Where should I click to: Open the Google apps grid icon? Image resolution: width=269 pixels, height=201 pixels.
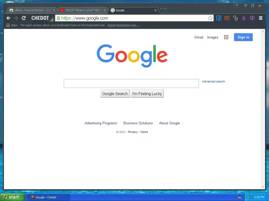[226, 37]
